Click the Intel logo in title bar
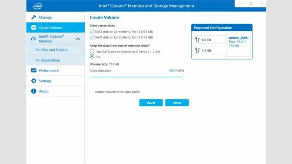 (x=38, y=6)
